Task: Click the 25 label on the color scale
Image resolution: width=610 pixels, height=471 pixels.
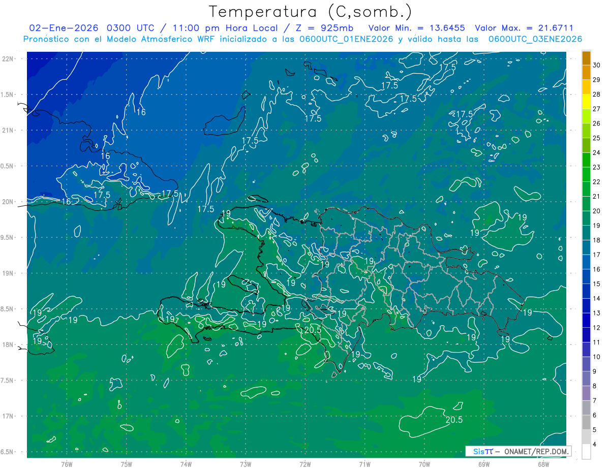Action: (x=597, y=138)
